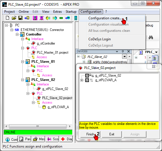Toggle g_stPLCVAR_A checkbox in dialog
The image size is (162, 151).
click(87, 80)
